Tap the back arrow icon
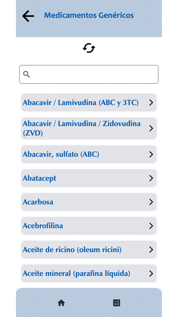This screenshot has height=317, width=178. [x=28, y=16]
